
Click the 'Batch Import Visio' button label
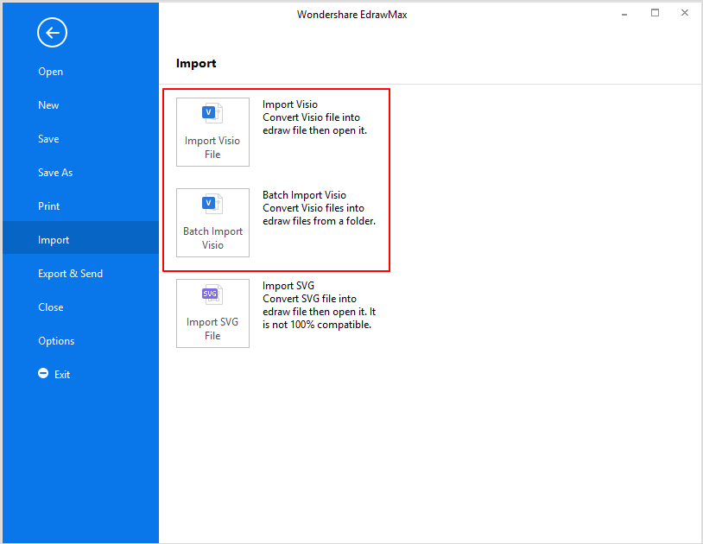(212, 238)
